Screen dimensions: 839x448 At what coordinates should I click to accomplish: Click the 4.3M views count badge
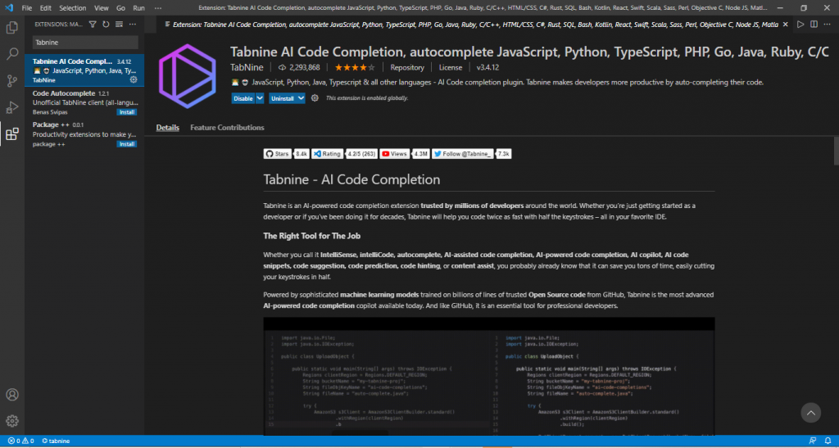pos(421,154)
